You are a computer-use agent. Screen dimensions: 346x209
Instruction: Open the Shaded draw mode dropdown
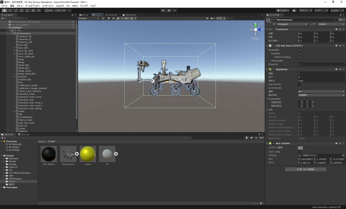pyautogui.click(x=88, y=18)
